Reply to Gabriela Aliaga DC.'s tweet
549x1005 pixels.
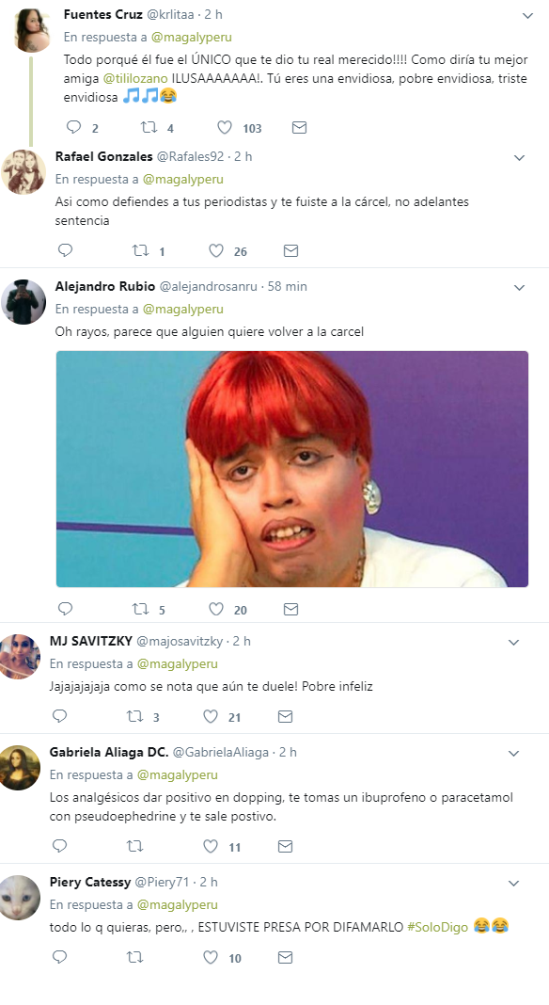coord(59,846)
